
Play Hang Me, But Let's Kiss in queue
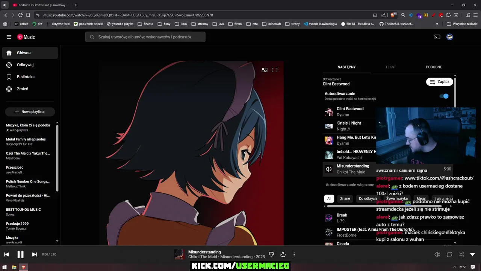click(349, 140)
